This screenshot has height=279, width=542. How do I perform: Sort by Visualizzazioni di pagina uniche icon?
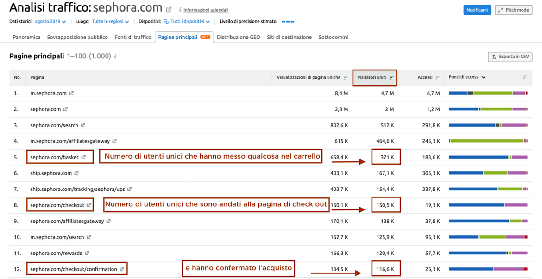(x=346, y=78)
